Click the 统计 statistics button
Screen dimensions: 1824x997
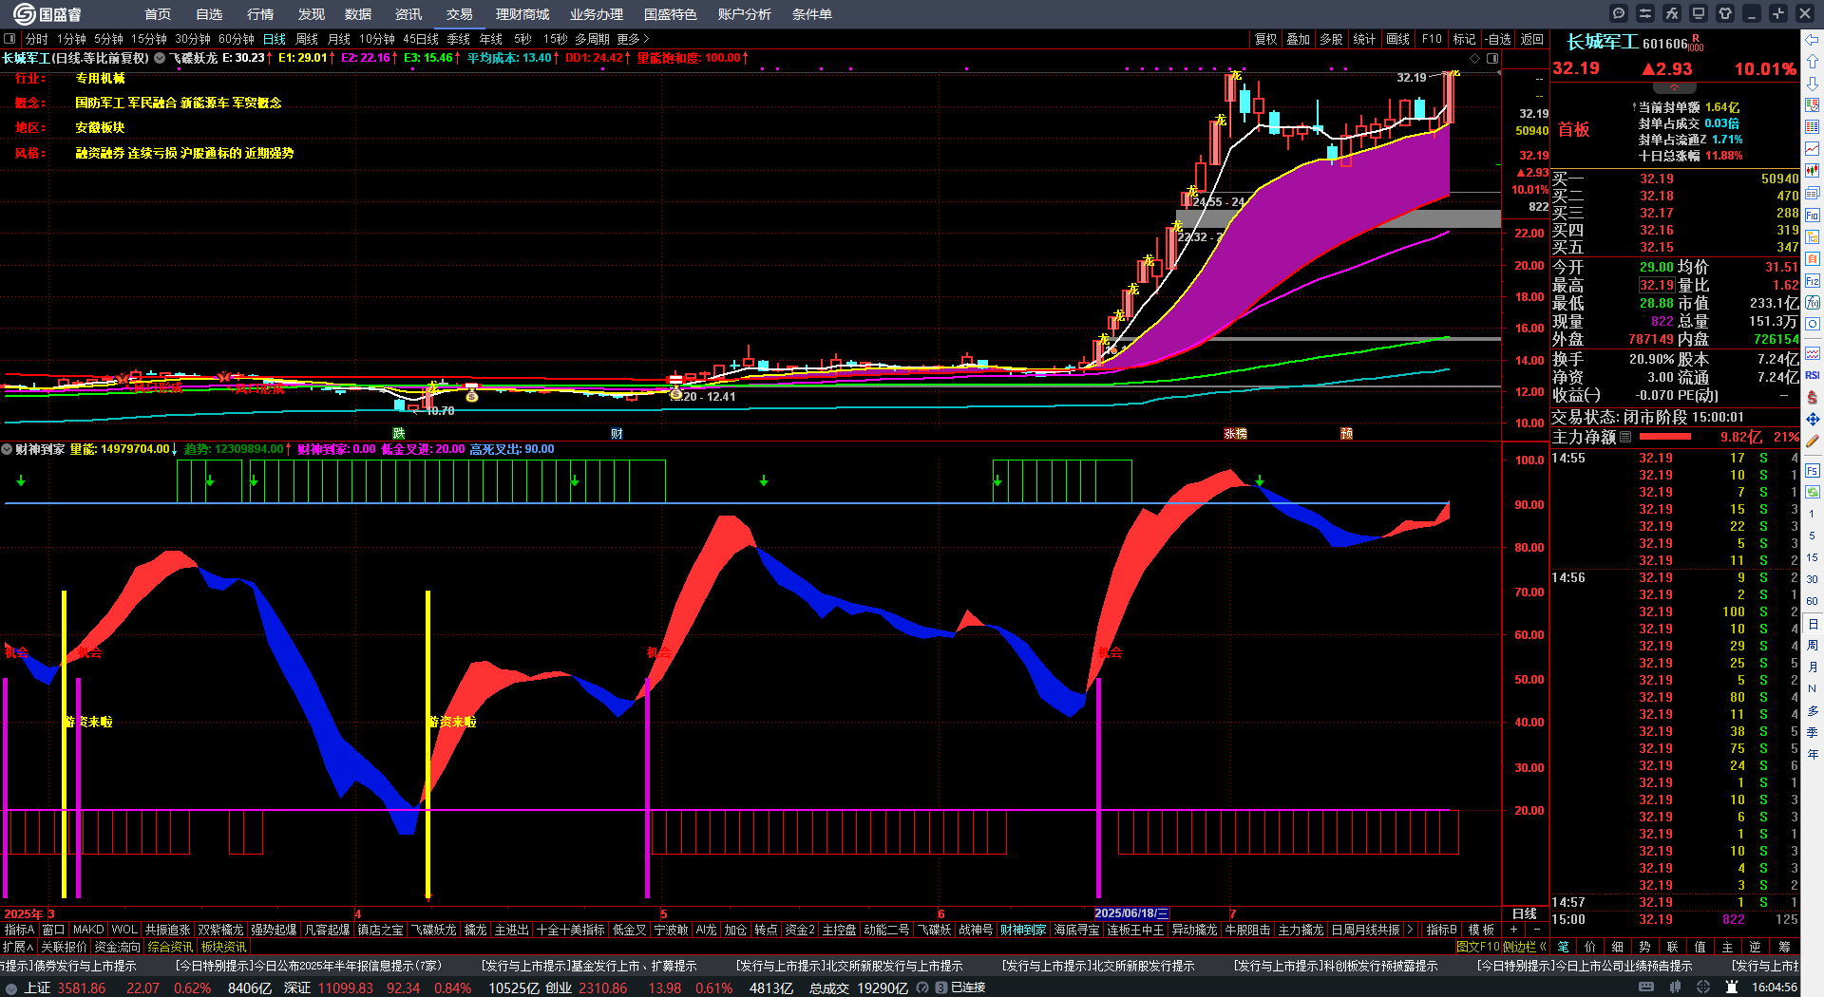1364,39
